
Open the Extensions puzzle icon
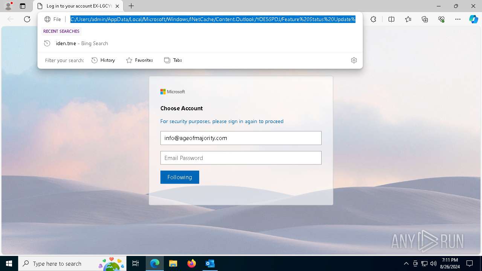[x=373, y=19]
